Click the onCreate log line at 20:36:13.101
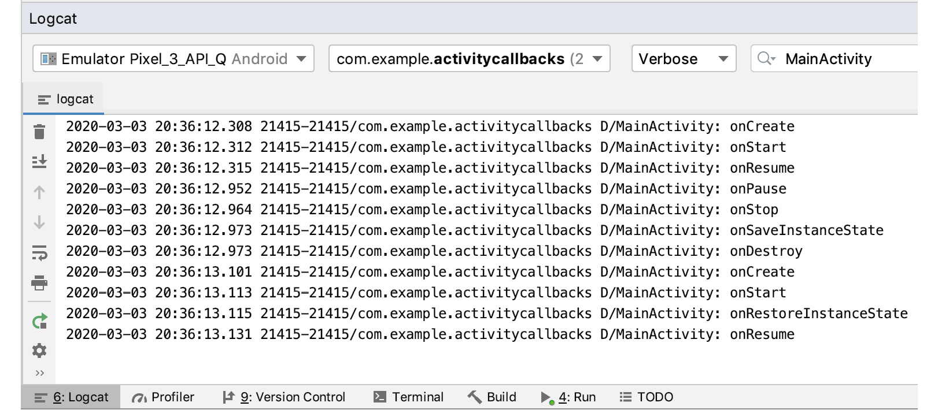The image size is (938, 410). [430, 272]
